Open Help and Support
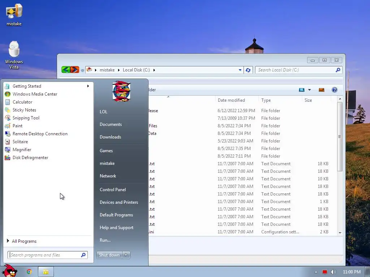370x277 pixels. [x=116, y=228]
